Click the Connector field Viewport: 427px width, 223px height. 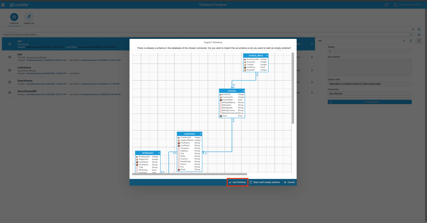(370, 94)
